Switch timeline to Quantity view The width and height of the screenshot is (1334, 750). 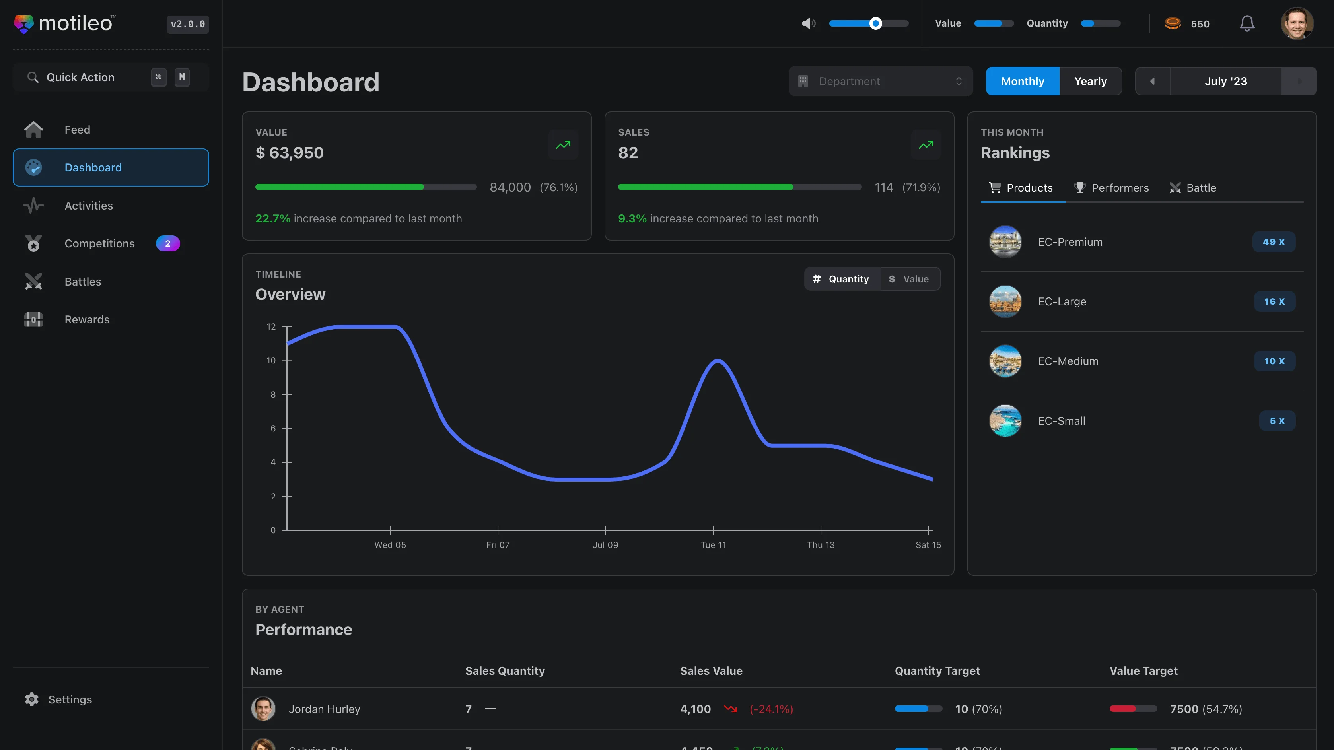pos(842,279)
